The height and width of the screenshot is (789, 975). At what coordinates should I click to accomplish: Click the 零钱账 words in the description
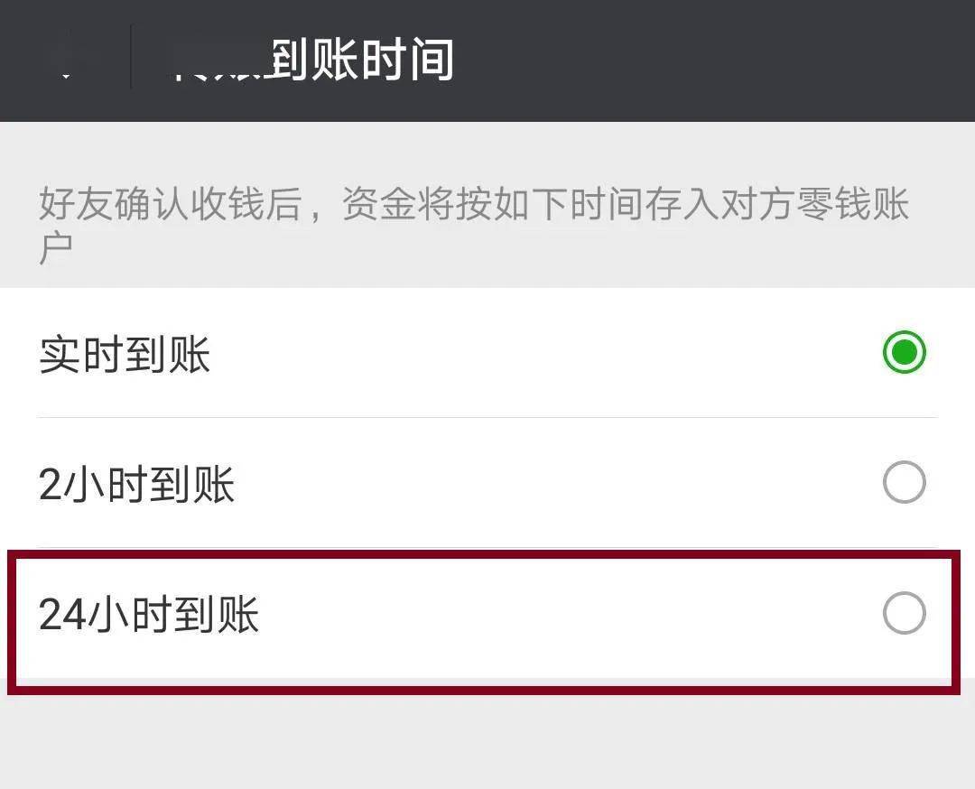tap(854, 203)
